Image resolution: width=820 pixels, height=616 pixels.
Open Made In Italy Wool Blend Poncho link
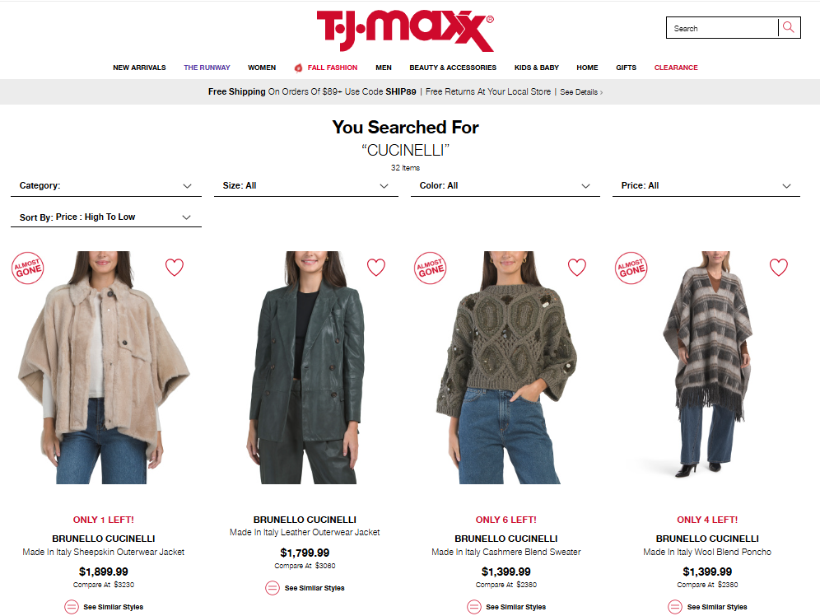click(x=707, y=552)
